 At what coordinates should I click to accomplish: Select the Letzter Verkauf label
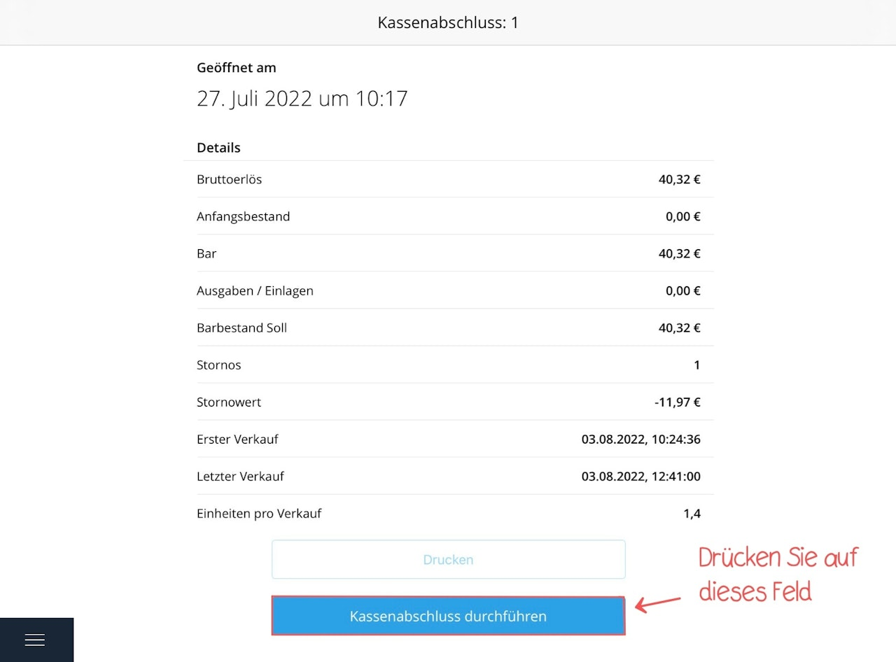pyautogui.click(x=240, y=476)
